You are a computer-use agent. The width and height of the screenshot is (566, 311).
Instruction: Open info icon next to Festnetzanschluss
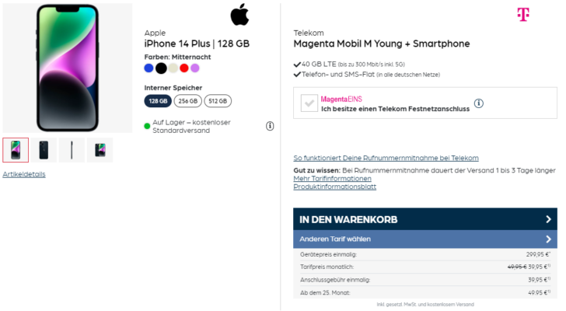[x=479, y=103]
